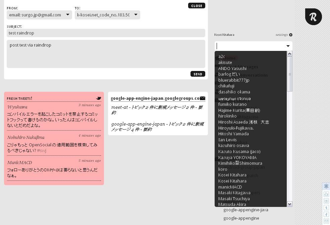Select contact "Hajime Kurita"

click(x=239, y=110)
